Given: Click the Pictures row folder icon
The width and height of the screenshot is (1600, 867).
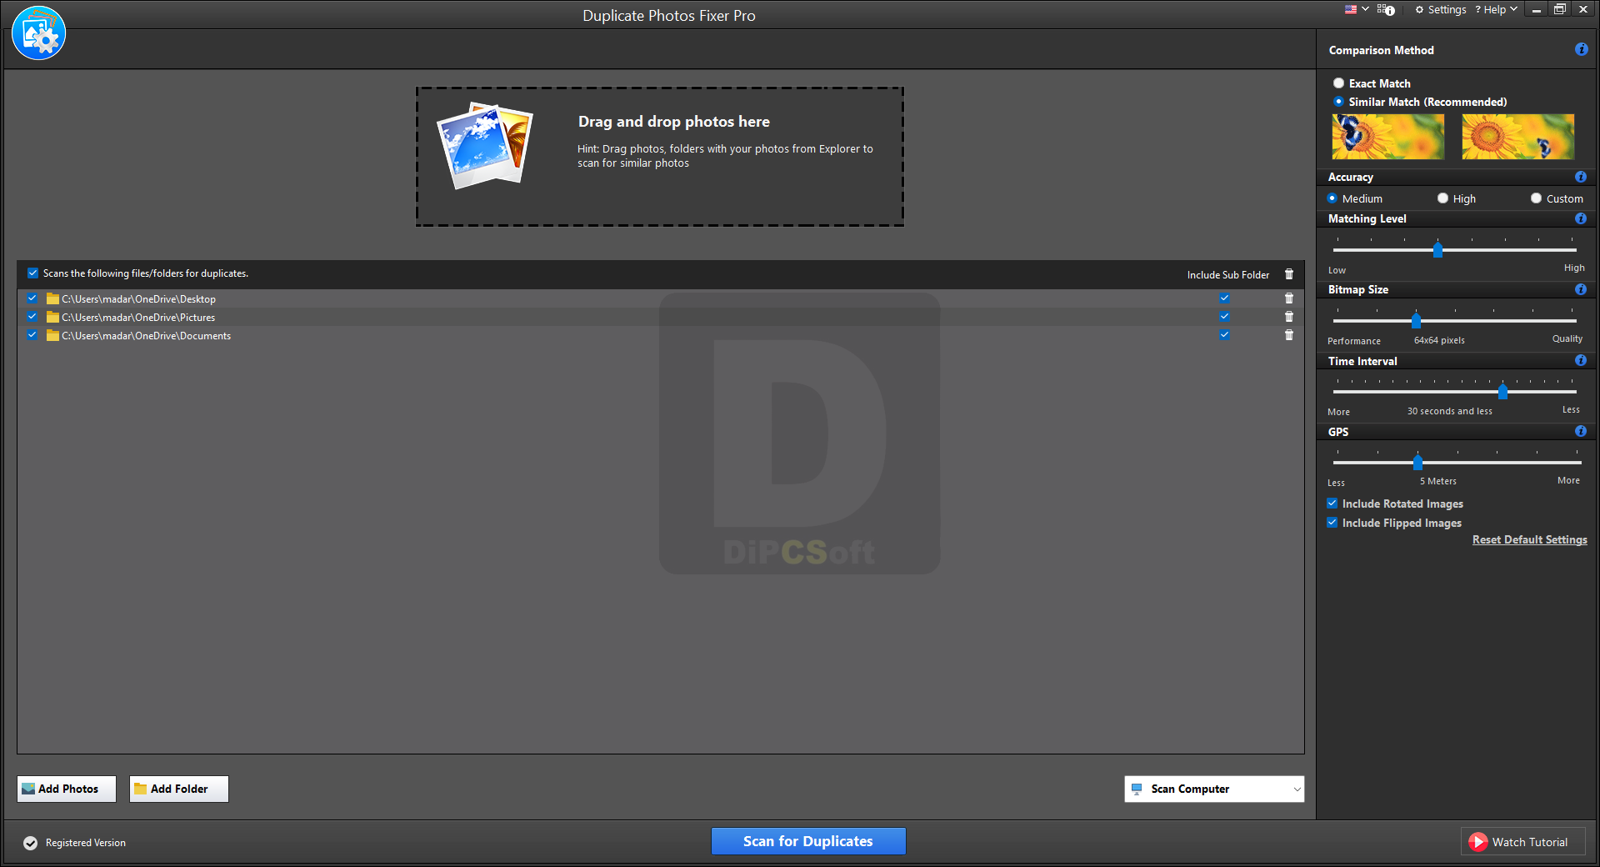Looking at the screenshot, I should 52,317.
